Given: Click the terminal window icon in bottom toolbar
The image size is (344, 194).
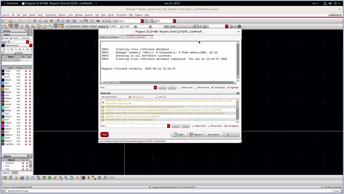Looking at the screenshot, I should (x=83, y=178).
